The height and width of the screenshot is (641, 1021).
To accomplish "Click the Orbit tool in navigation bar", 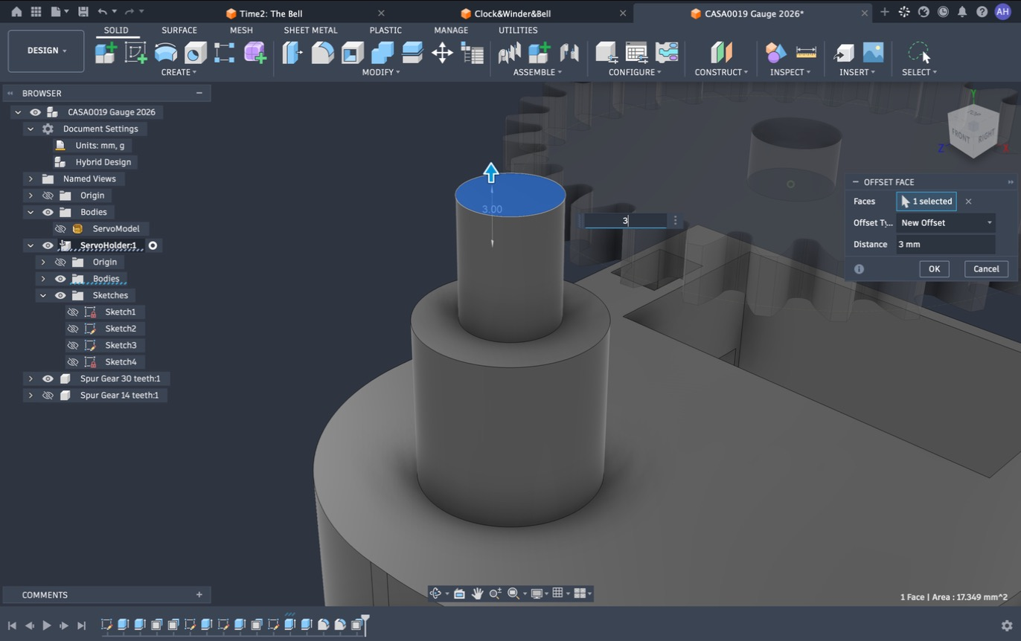I will tap(436, 593).
